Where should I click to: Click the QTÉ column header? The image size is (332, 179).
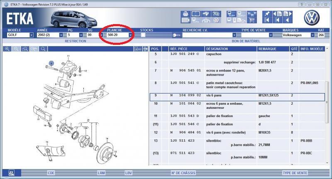click(294, 49)
